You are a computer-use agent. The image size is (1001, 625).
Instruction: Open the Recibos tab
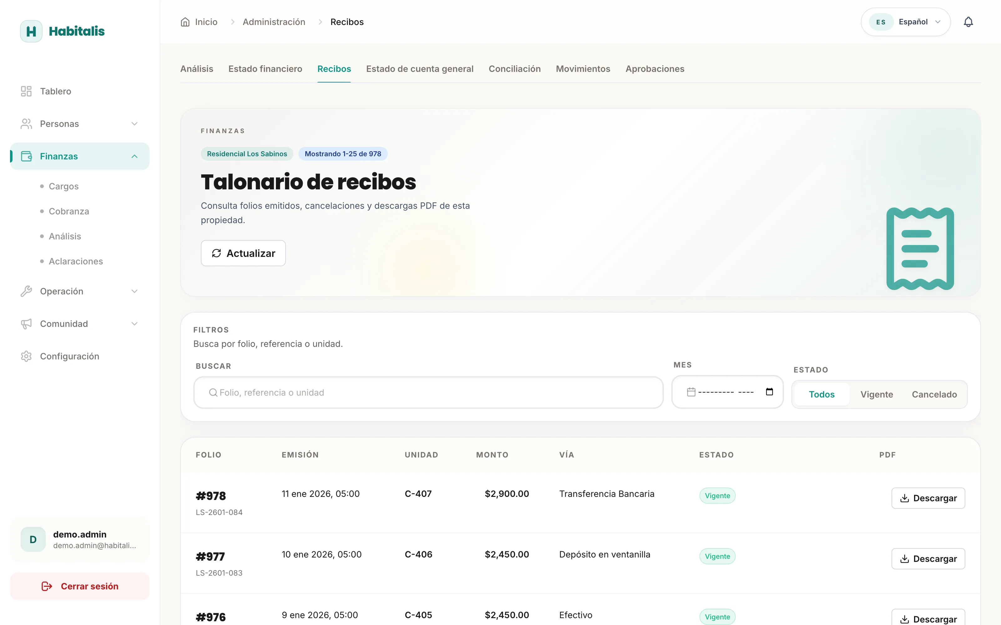[x=334, y=69]
